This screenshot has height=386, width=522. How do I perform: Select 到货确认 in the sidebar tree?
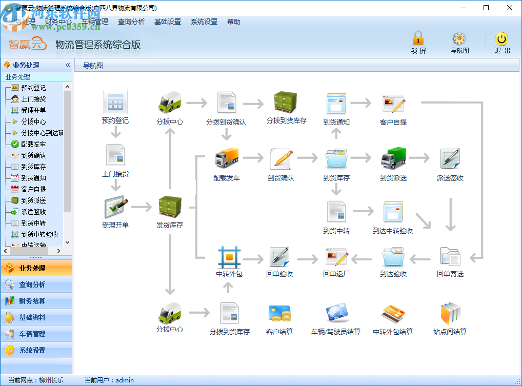tap(33, 155)
